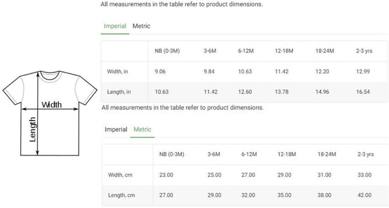Click 12-18M header in the centimeters table
The height and width of the screenshot is (208, 389).
coord(287,155)
